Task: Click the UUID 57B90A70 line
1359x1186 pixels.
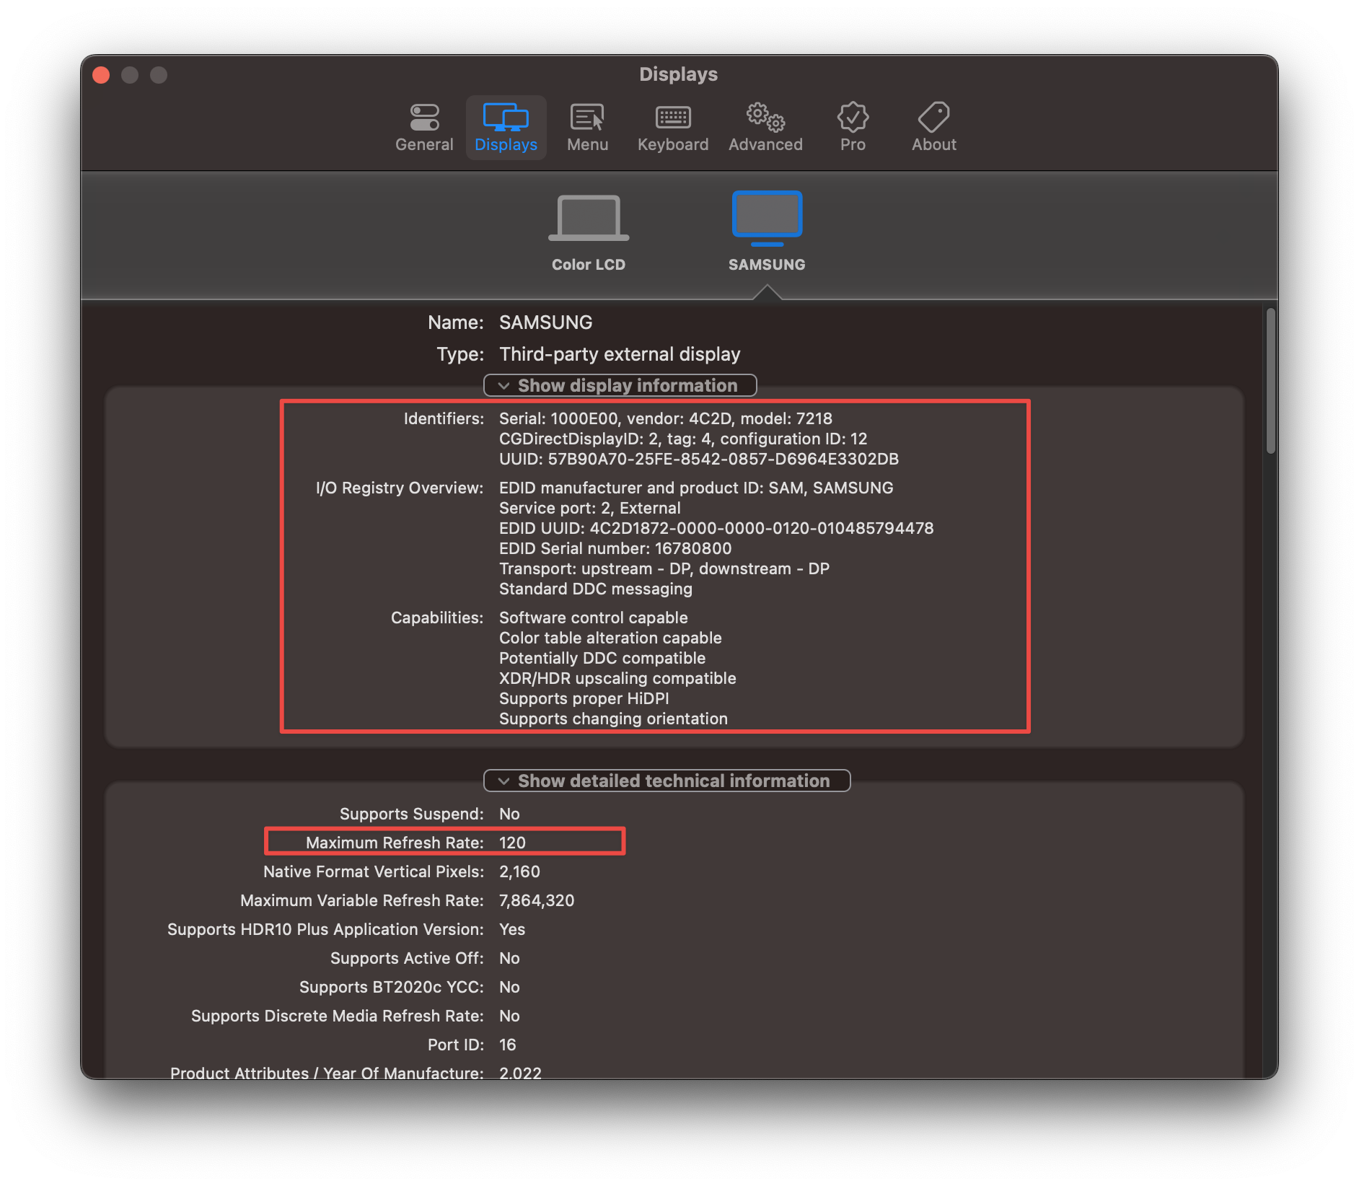Action: (699, 459)
